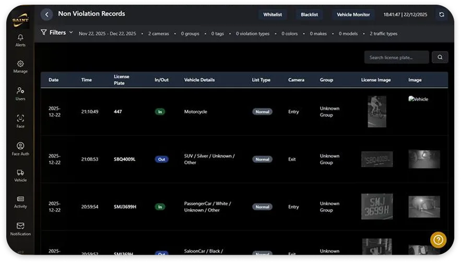Viewport: 461px width, 263px height.
Task: Open the Face recognition icon
Action: click(x=20, y=119)
